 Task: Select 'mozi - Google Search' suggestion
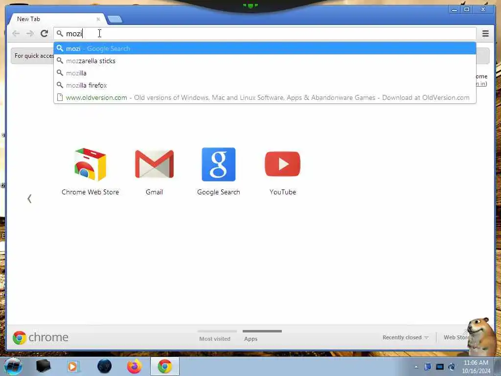click(x=265, y=48)
